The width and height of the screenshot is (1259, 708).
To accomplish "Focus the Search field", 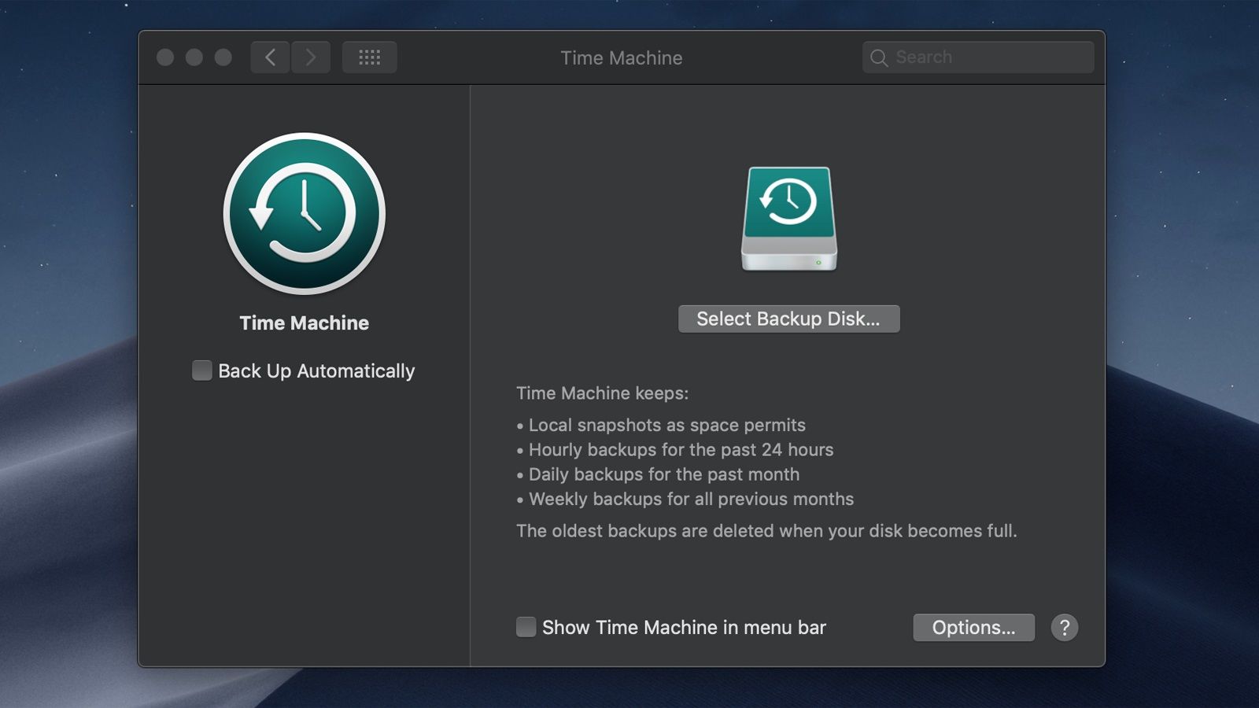I will point(978,57).
